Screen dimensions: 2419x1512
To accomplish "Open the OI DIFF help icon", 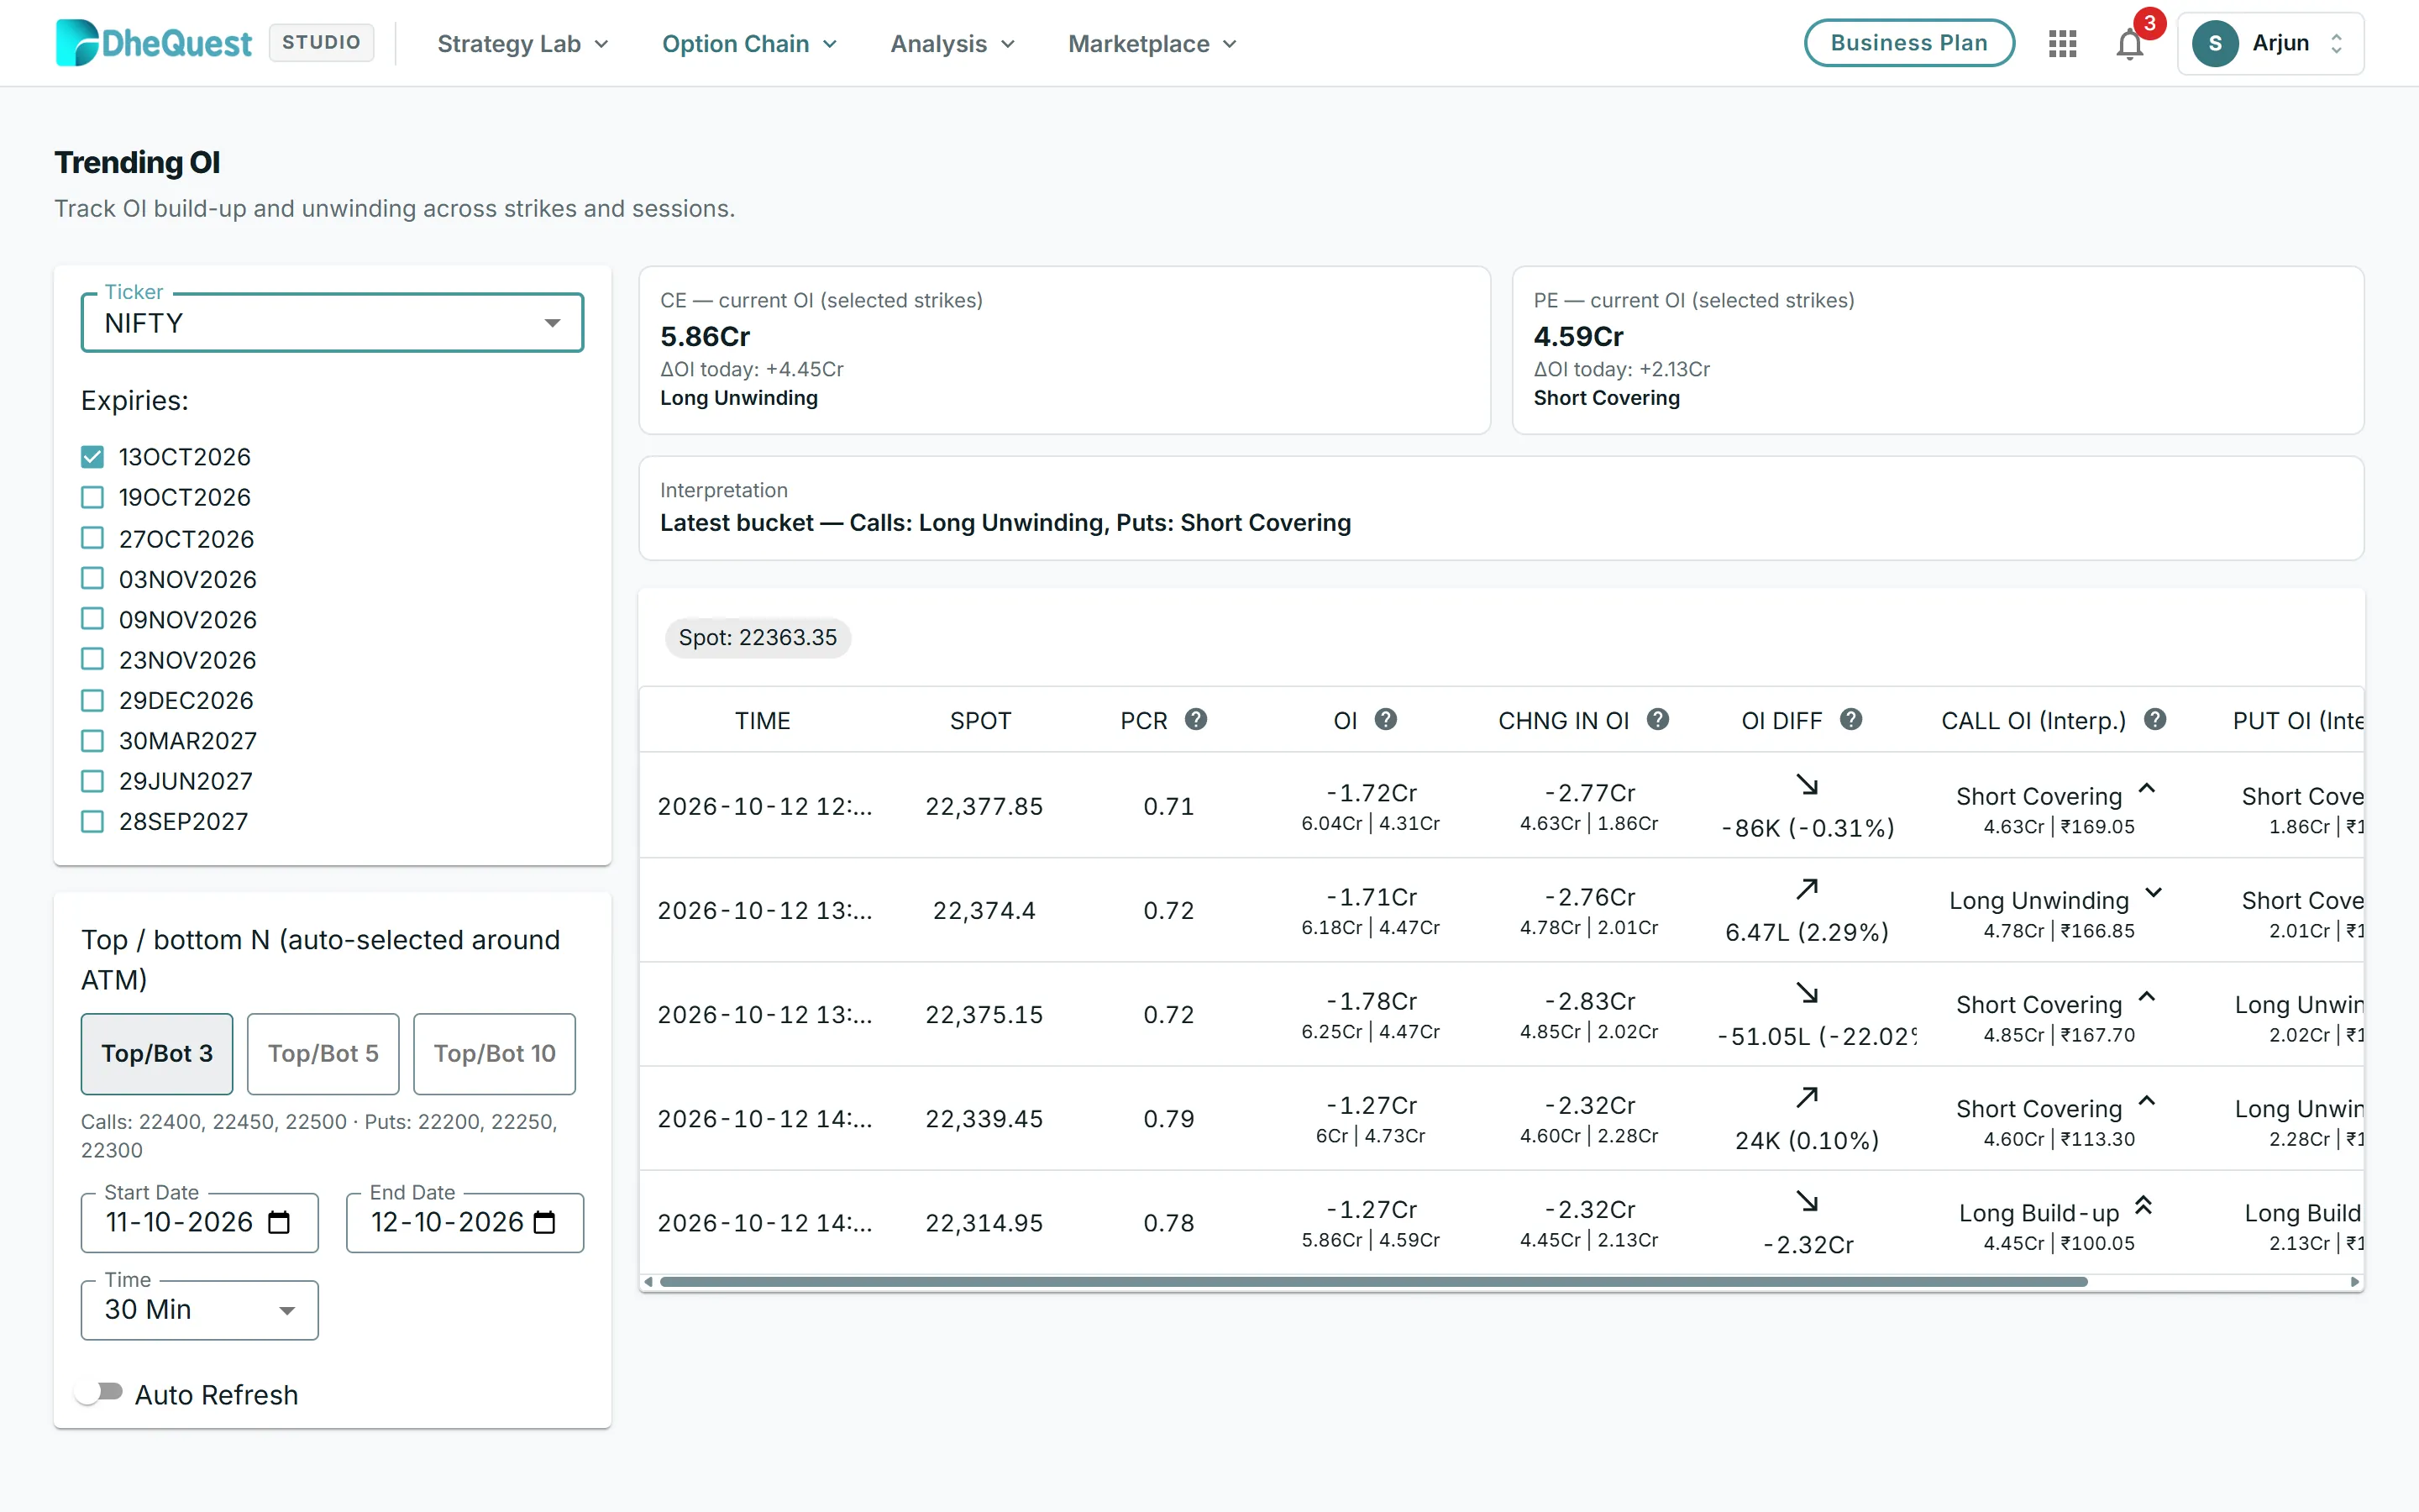I will coord(1851,719).
